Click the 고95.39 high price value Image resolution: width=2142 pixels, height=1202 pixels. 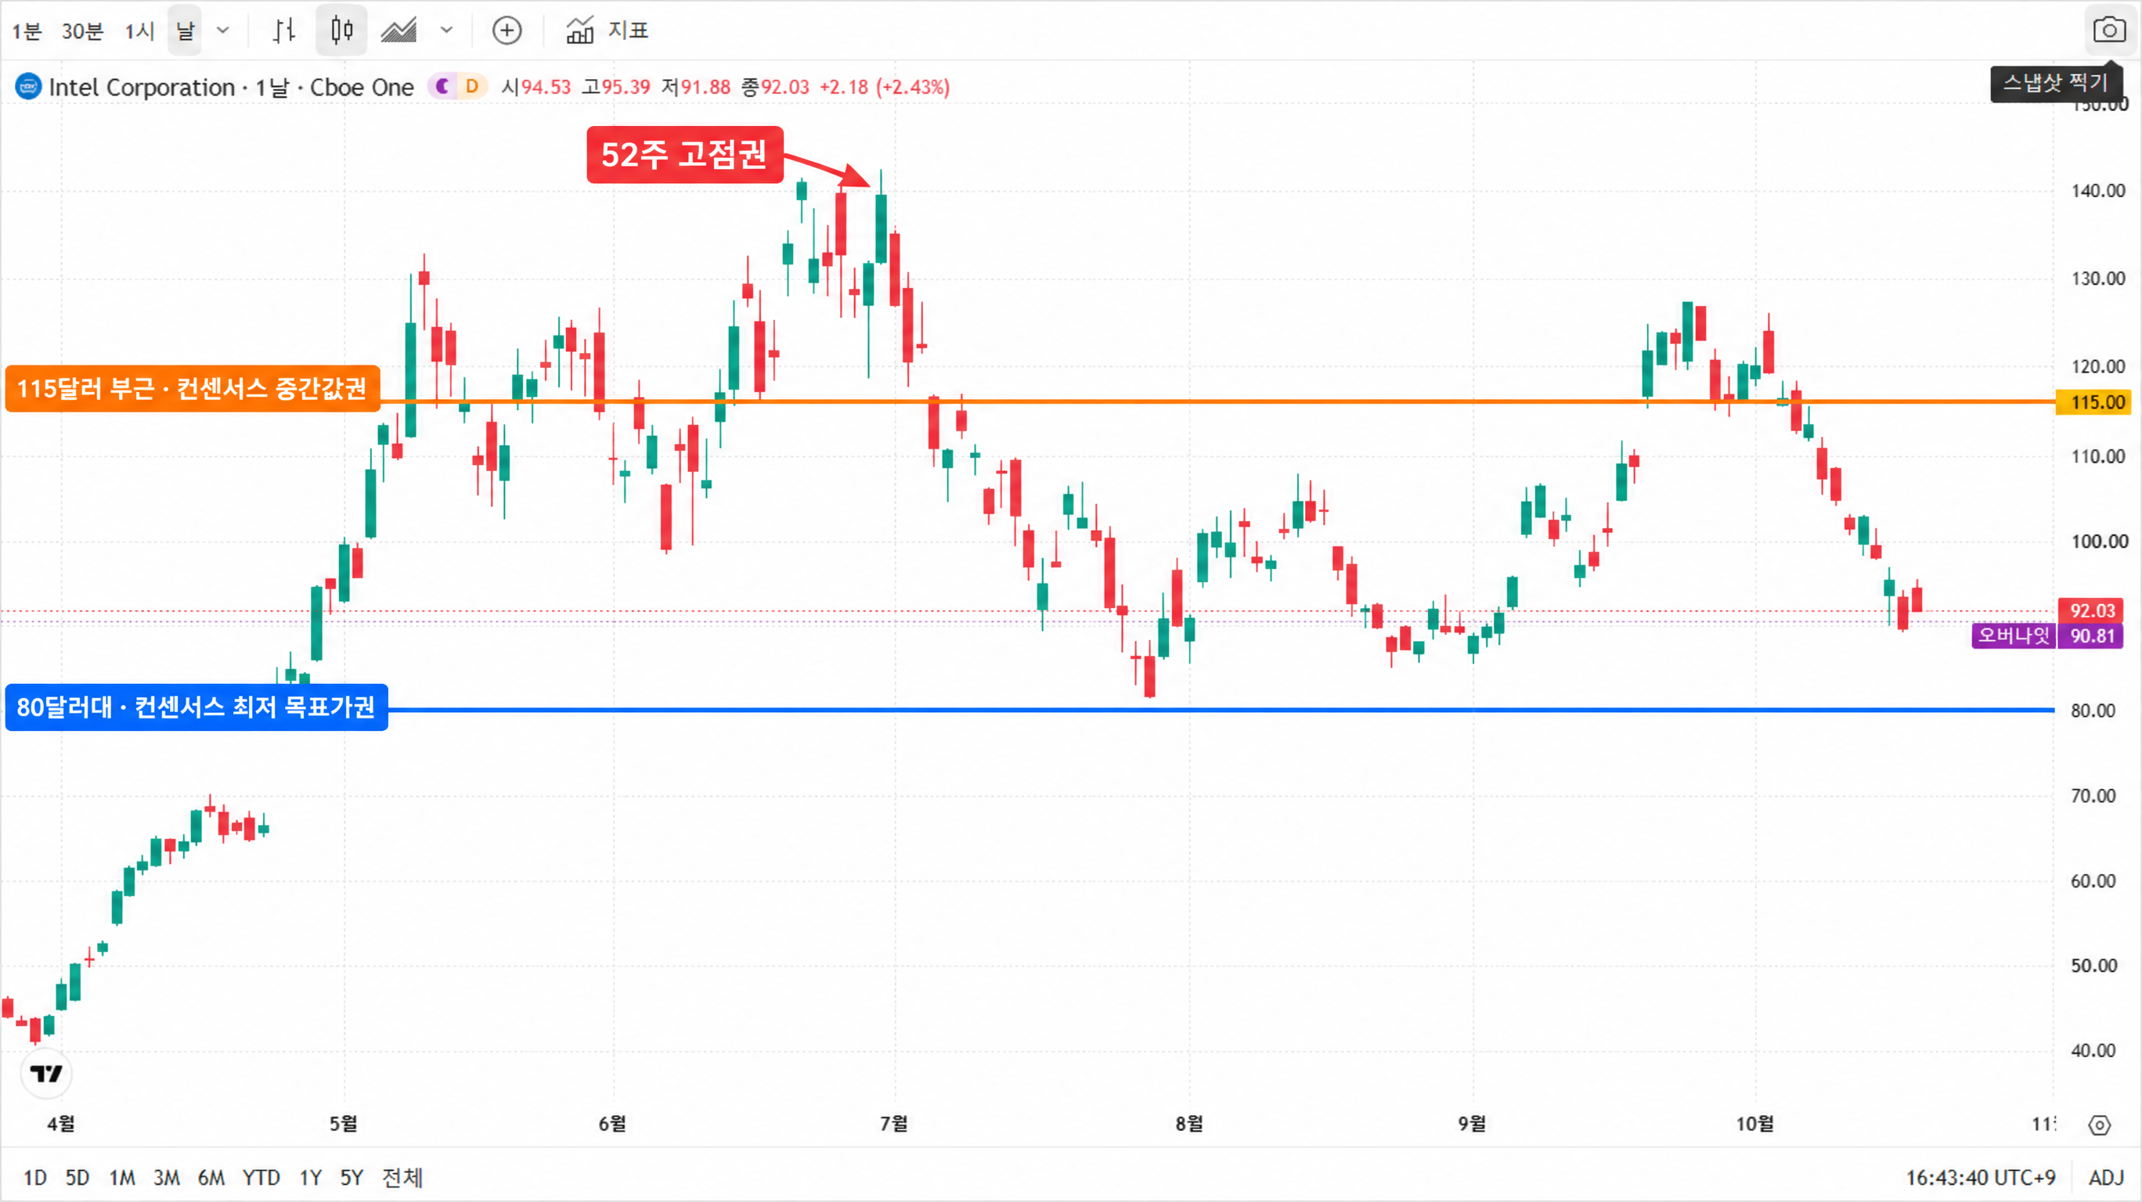tap(616, 88)
